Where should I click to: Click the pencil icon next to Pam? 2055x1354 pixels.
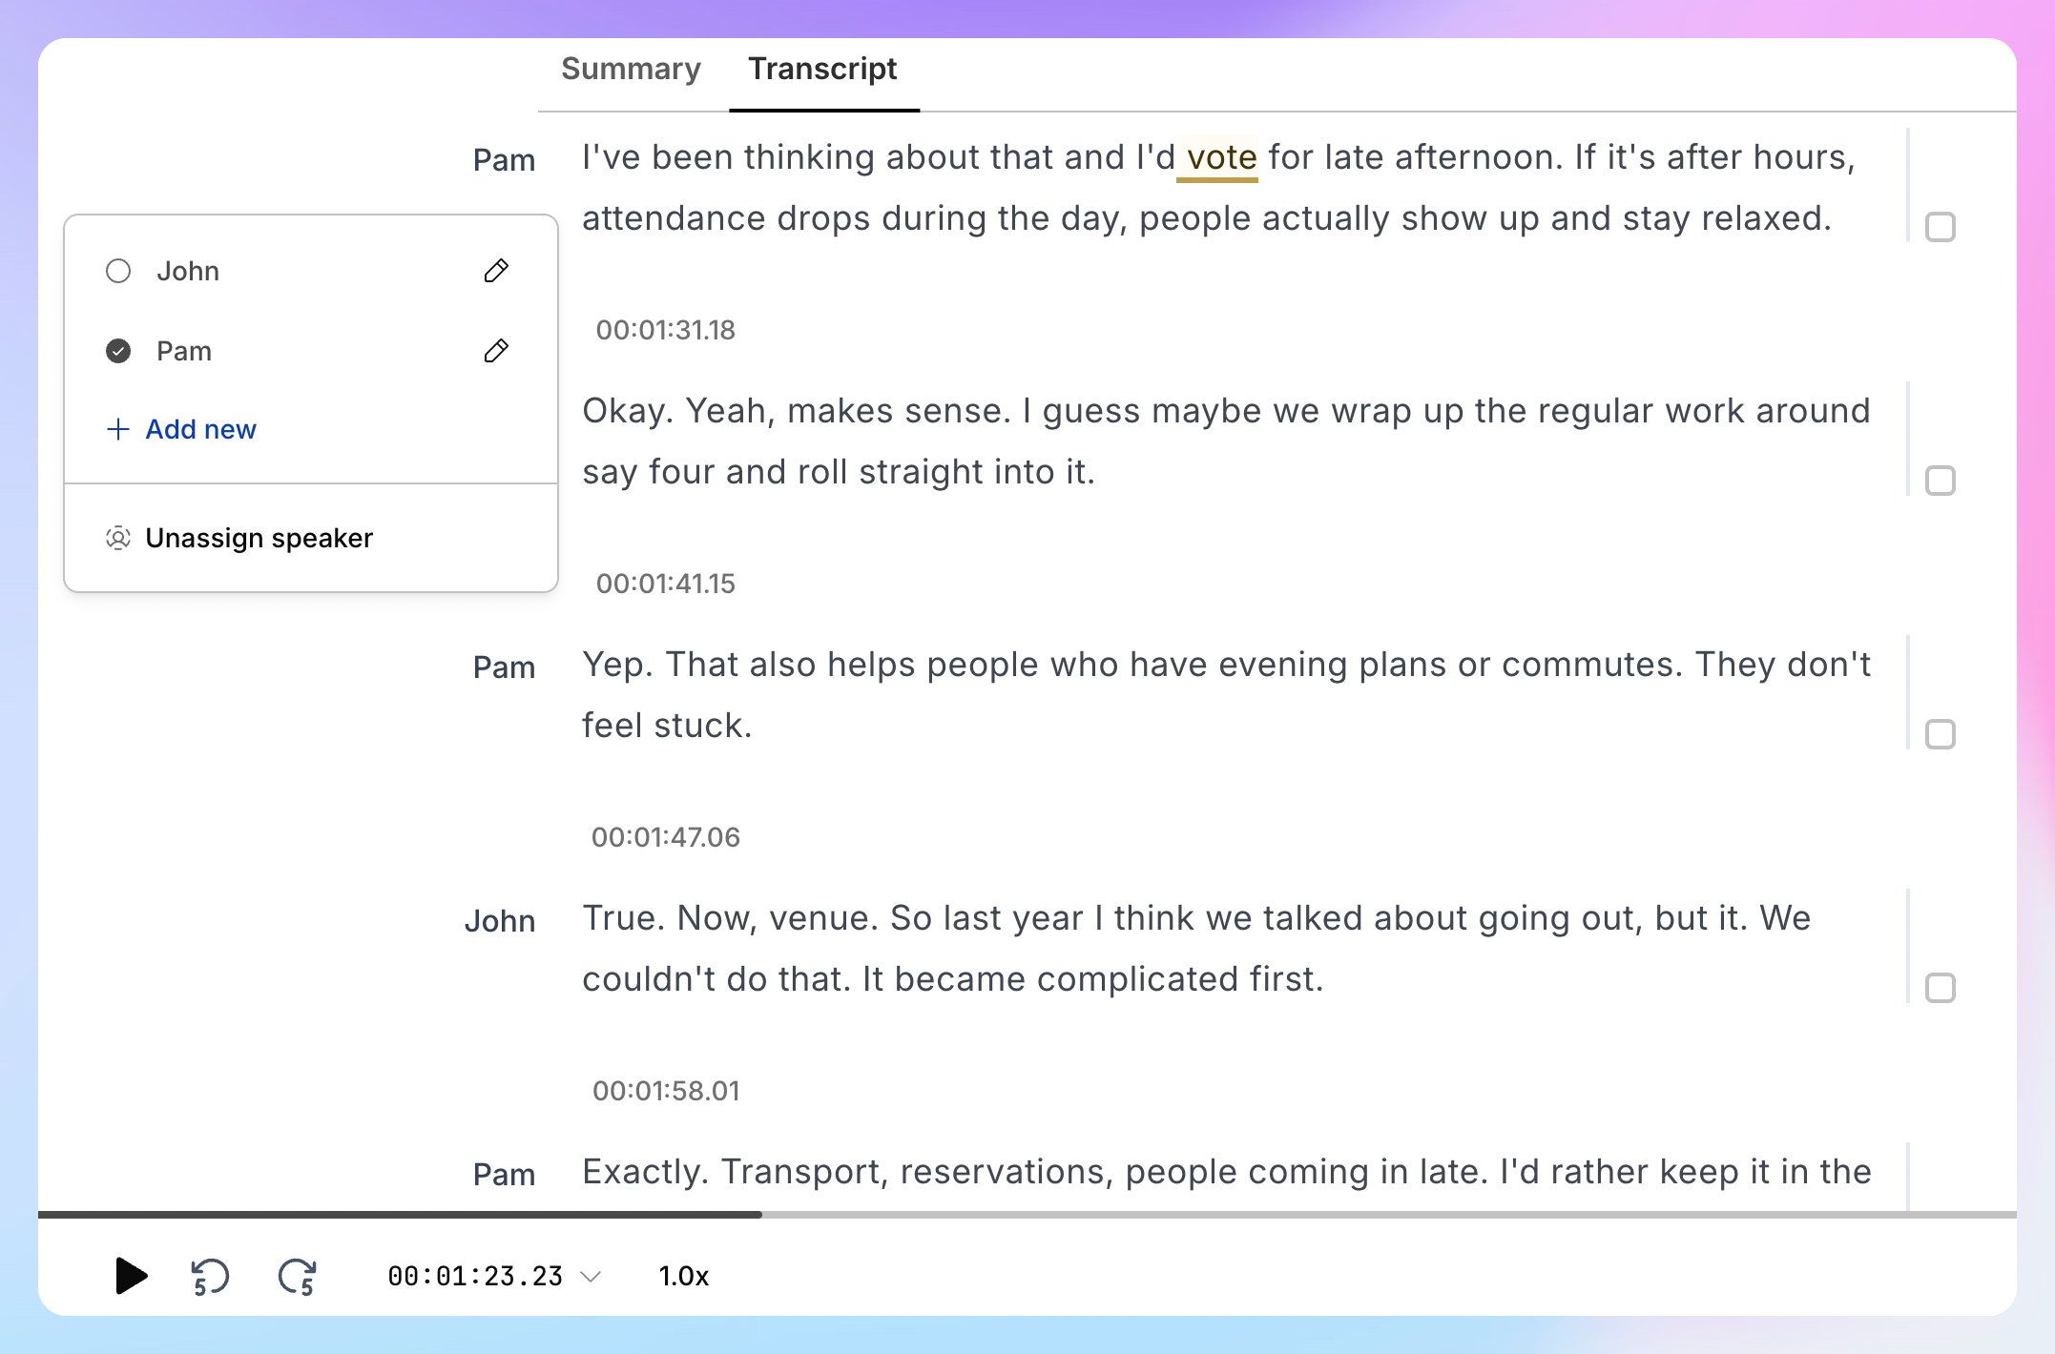click(x=496, y=351)
